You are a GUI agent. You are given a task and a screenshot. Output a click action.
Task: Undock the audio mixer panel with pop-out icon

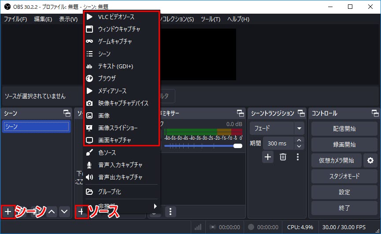240,113
